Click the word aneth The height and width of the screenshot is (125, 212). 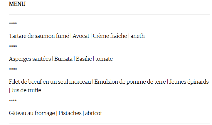pos(137,36)
